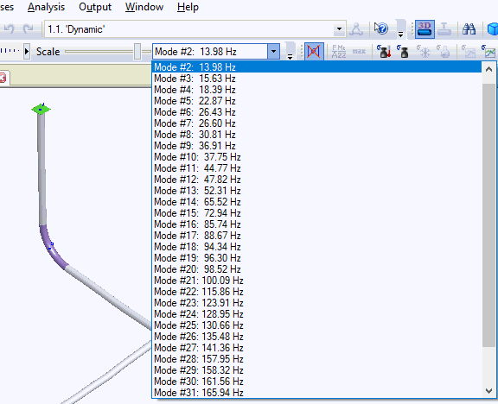Click the plain weight load icon
The width and height of the screenshot is (498, 404).
(404, 52)
